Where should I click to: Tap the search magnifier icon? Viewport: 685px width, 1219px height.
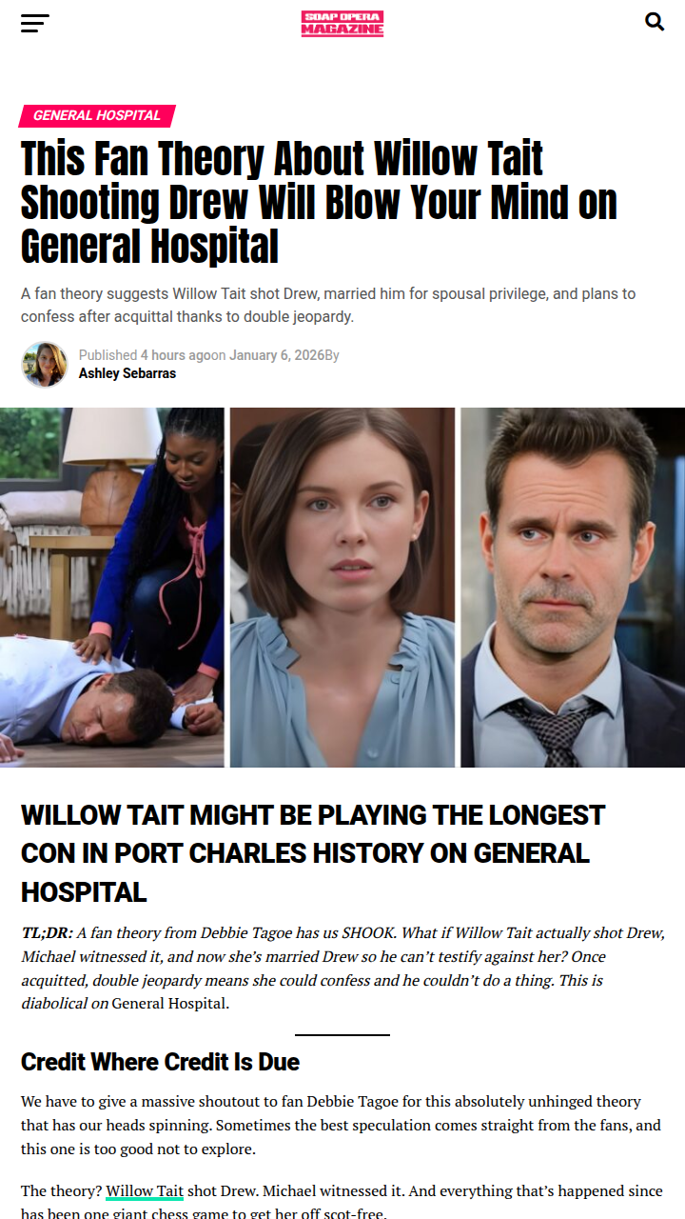click(655, 21)
